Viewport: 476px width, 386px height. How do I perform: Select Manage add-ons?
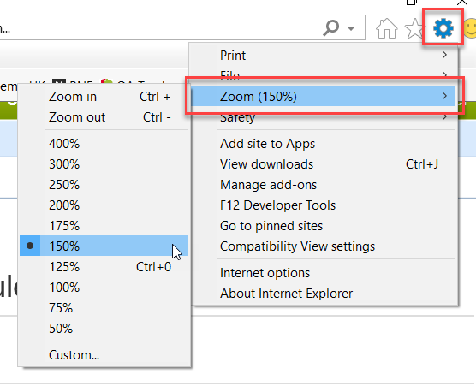323,185
